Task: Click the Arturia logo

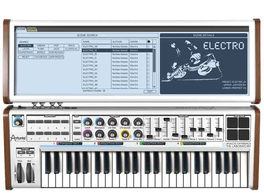Action: [18, 138]
